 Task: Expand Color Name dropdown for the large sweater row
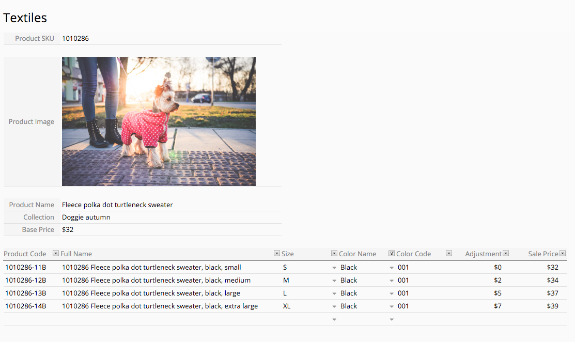click(392, 293)
